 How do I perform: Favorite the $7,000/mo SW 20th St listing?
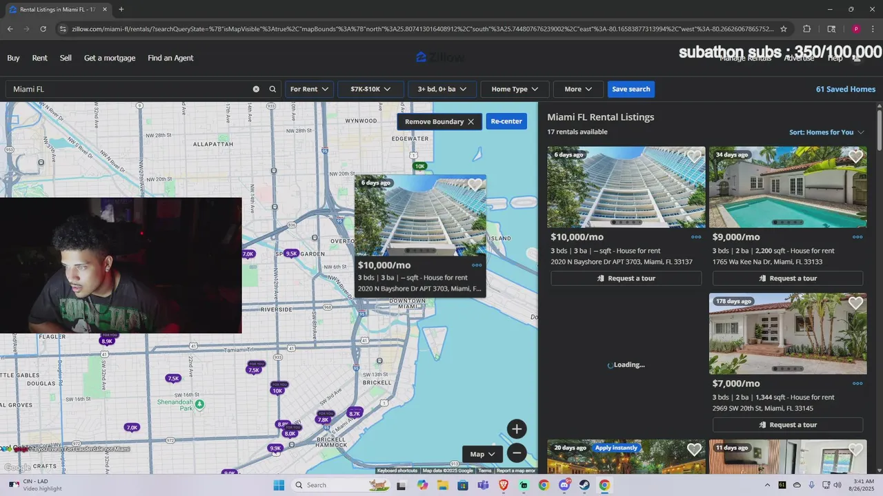tap(855, 303)
